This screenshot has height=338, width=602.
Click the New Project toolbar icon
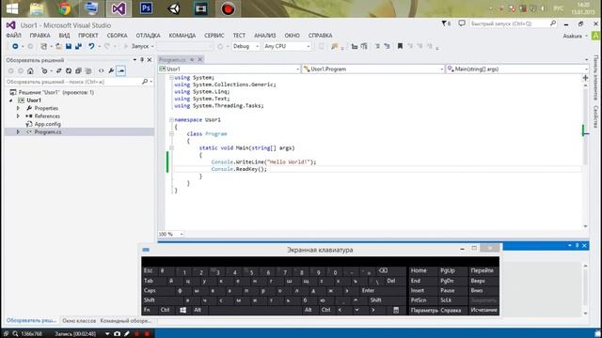pyautogui.click(x=44, y=46)
